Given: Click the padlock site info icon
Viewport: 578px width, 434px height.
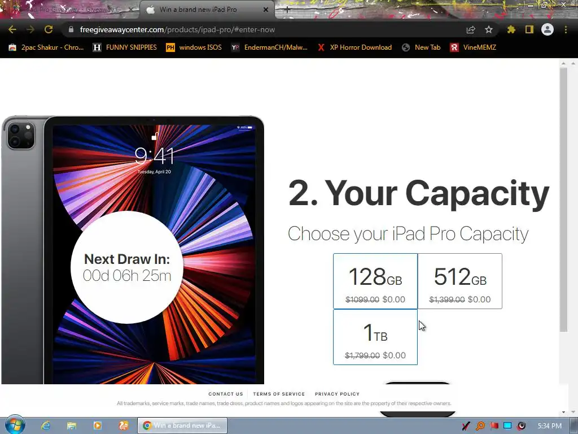Looking at the screenshot, I should (x=71, y=29).
